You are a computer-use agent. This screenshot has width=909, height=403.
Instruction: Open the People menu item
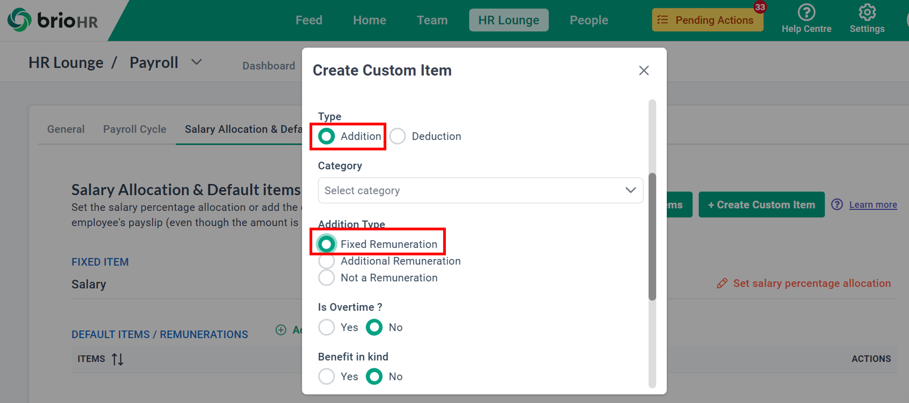[x=589, y=20]
